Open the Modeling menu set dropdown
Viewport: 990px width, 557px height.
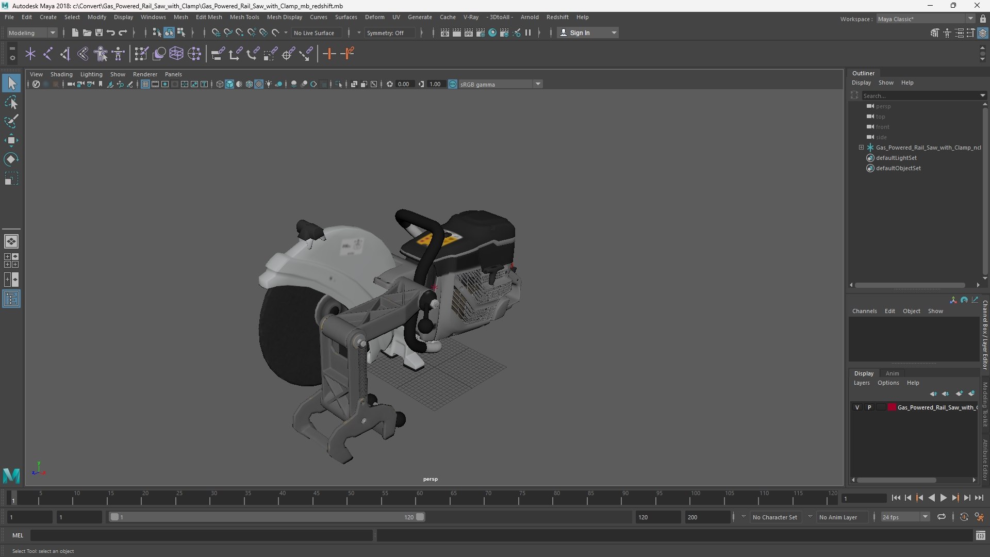click(x=32, y=32)
